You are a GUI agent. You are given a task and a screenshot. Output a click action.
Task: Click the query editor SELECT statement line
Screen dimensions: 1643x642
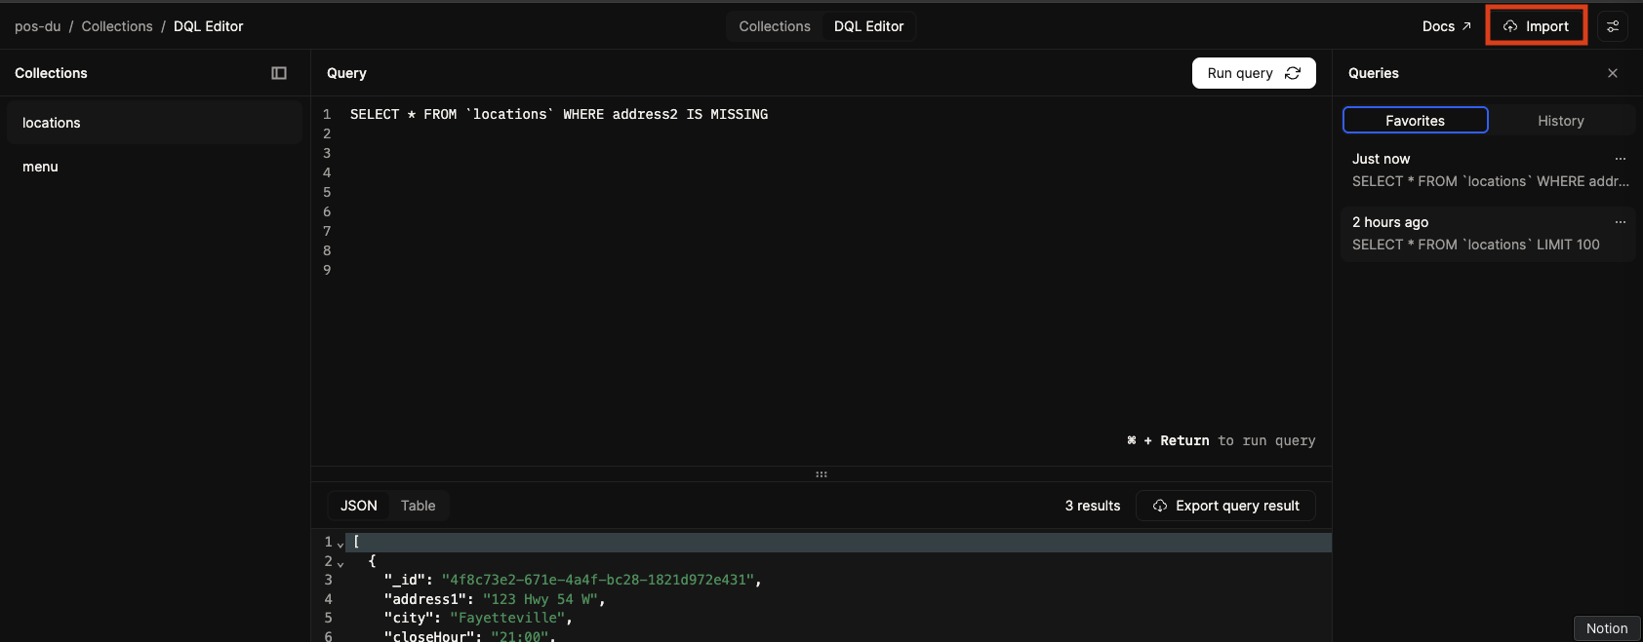point(559,114)
